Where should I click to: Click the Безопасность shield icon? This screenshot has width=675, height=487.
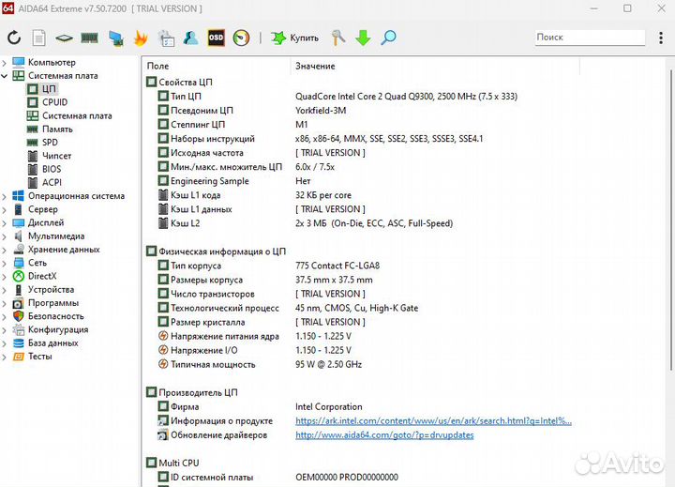(19, 316)
